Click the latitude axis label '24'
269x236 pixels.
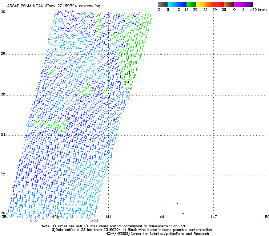coord(3,135)
